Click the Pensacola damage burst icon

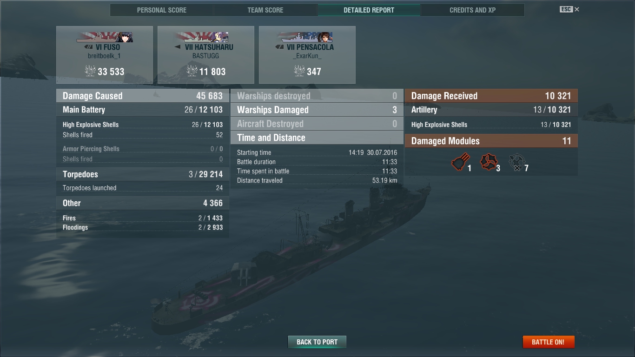coord(300,71)
